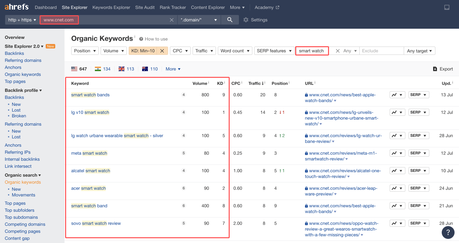
Task: Open the Traffic filter dropdown
Action: click(204, 51)
